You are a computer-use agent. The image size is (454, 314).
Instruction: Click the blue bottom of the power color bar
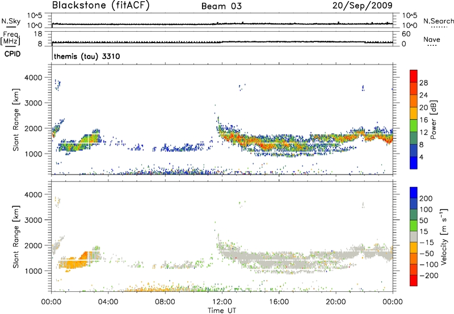coord(414,163)
